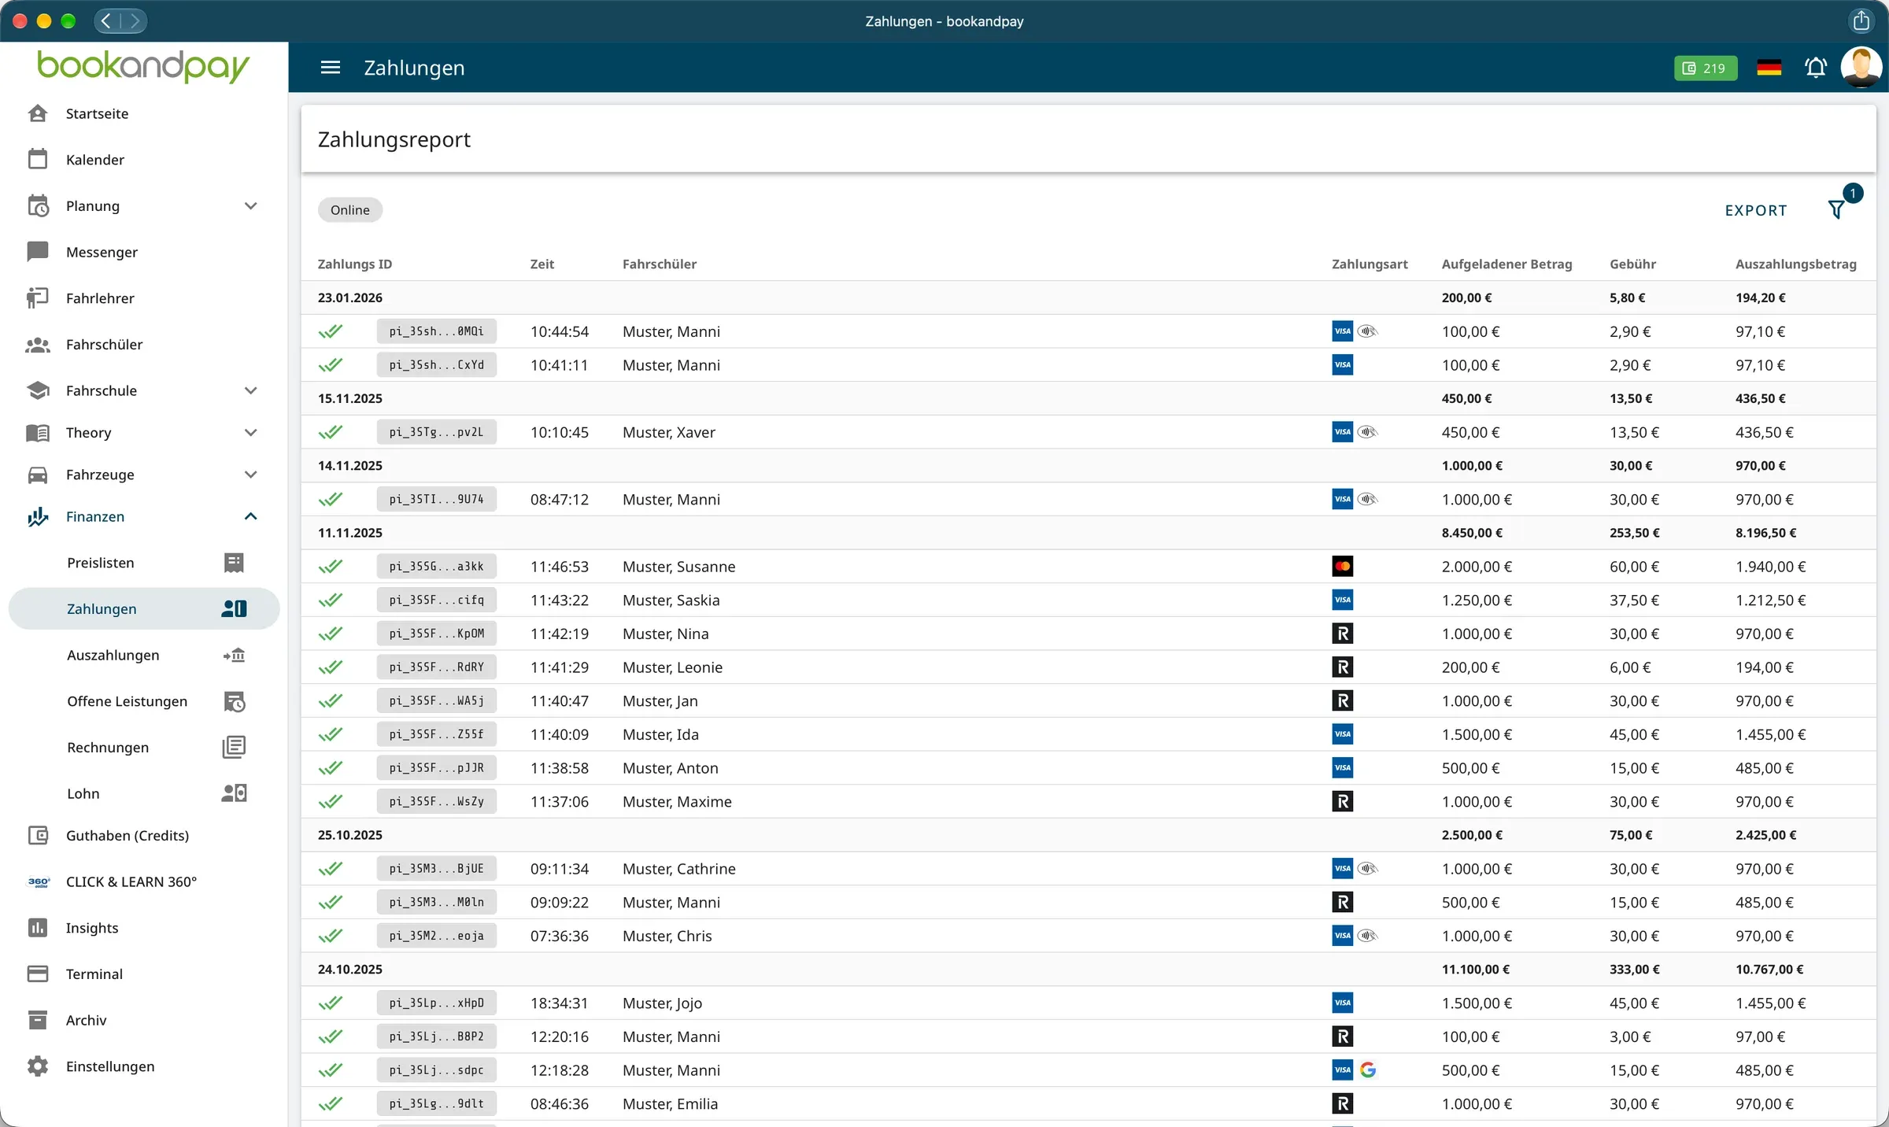Expand the Fahrzeuge chevron

click(250, 475)
